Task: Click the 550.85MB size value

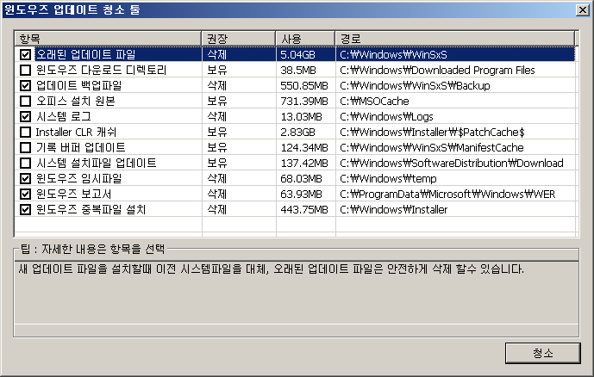Action: pos(304,86)
